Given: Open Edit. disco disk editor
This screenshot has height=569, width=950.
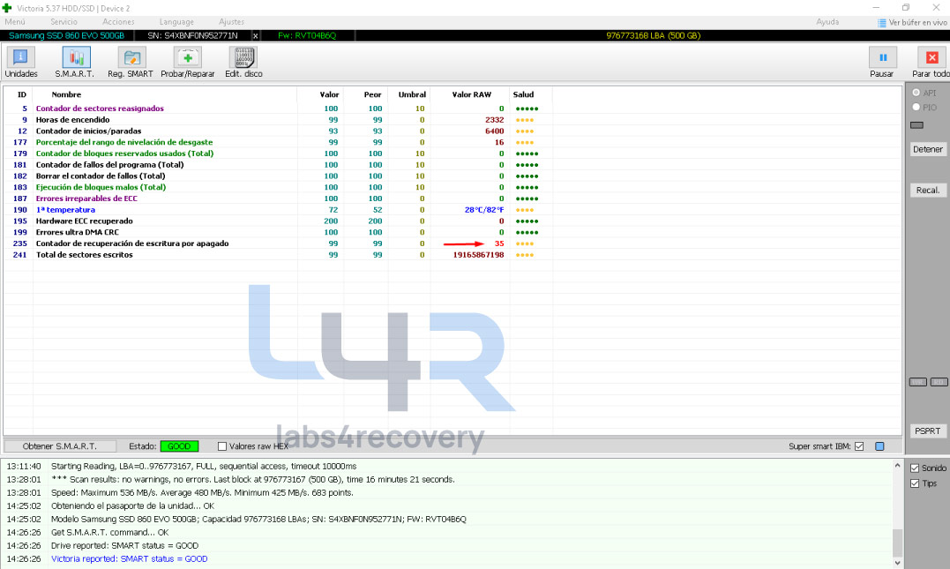Looking at the screenshot, I should 243,62.
